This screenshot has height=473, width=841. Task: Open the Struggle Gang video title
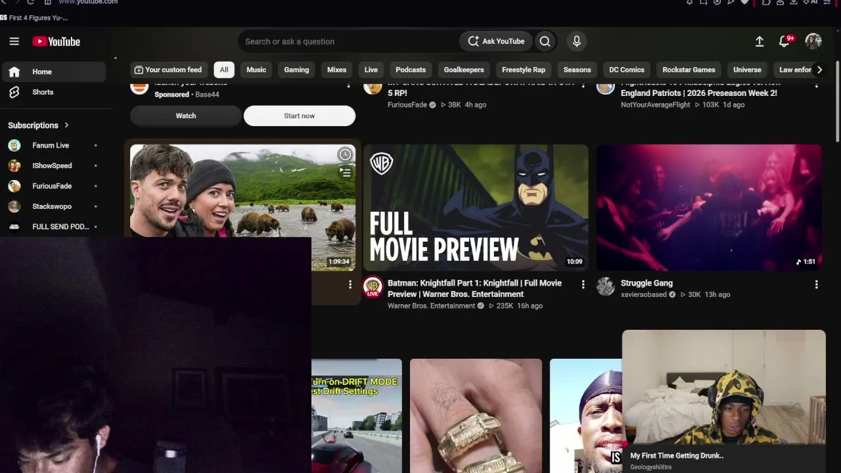click(647, 283)
